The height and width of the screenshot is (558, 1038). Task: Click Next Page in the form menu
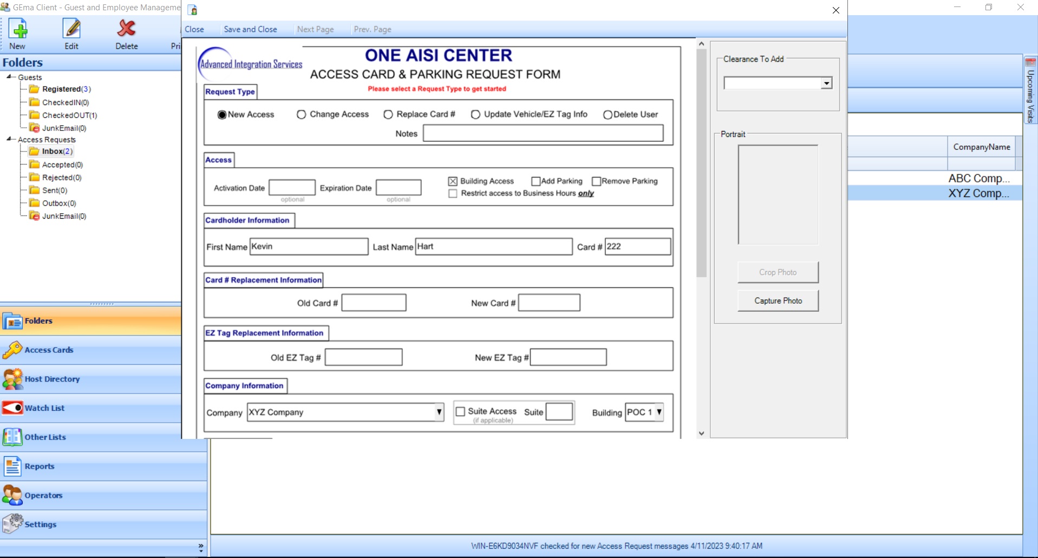click(315, 29)
